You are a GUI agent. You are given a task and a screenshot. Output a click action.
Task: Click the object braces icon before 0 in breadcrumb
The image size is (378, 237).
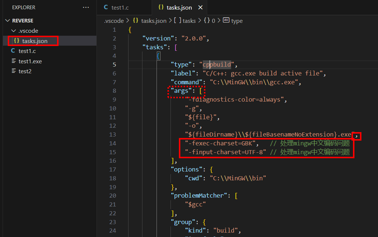[x=207, y=21]
